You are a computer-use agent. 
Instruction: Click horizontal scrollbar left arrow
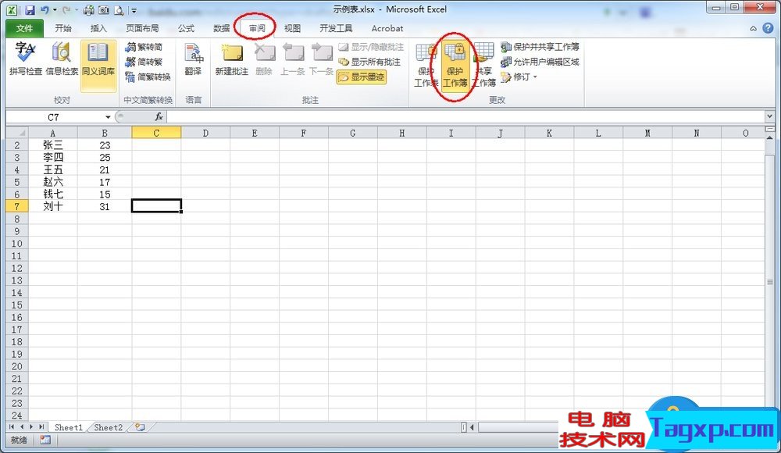[472, 427]
